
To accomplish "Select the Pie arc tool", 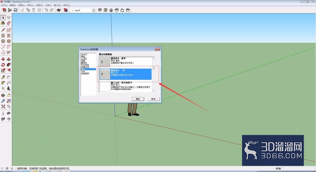I will coord(9,52).
